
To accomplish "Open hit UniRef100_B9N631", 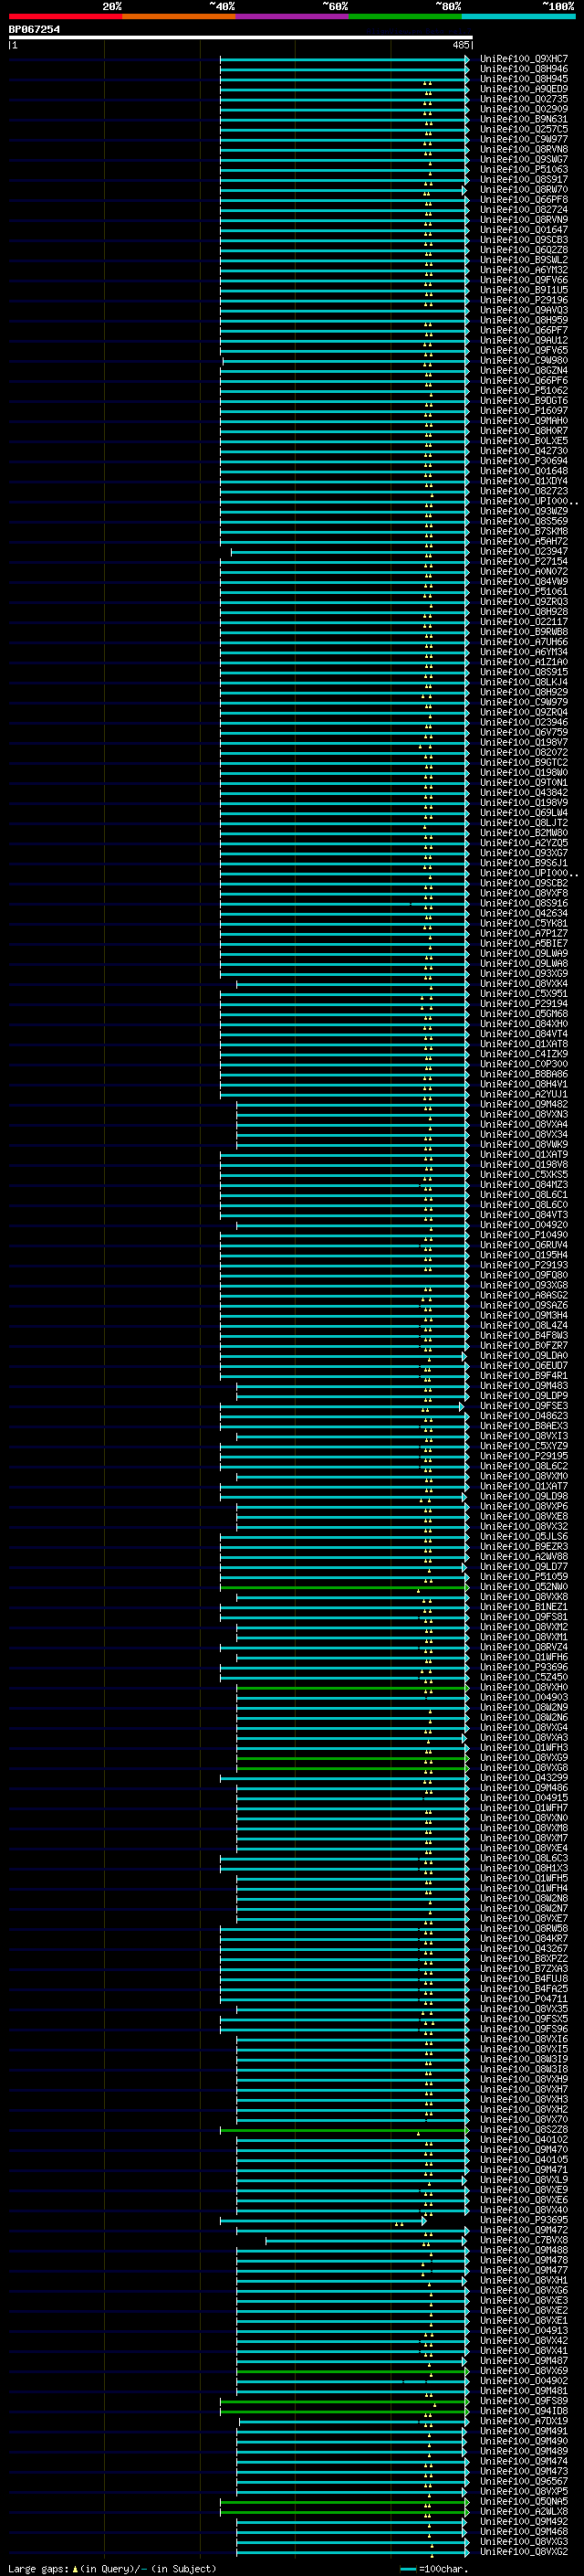I will click(x=524, y=119).
